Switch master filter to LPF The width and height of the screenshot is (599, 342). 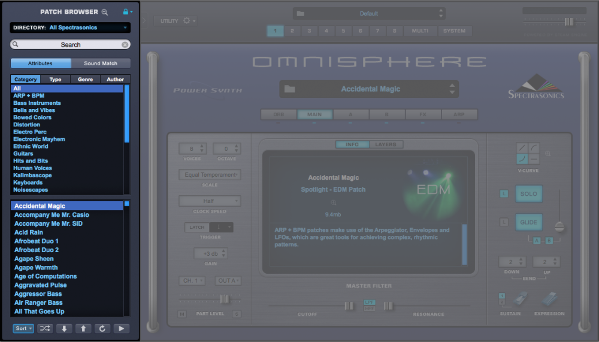(369, 302)
